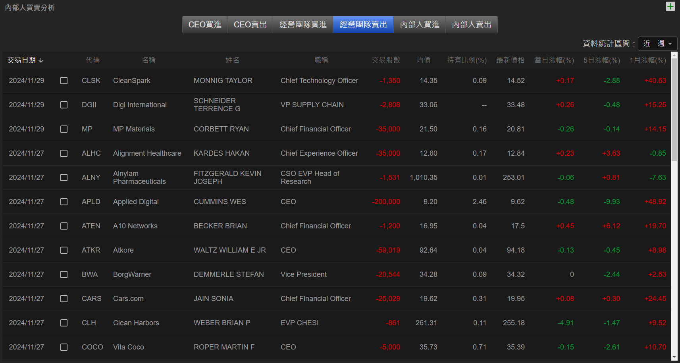Sort table by 名稱 column
This screenshot has height=363, width=680.
(148, 60)
